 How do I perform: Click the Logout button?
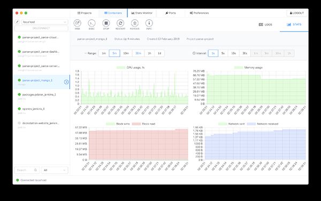click(297, 13)
